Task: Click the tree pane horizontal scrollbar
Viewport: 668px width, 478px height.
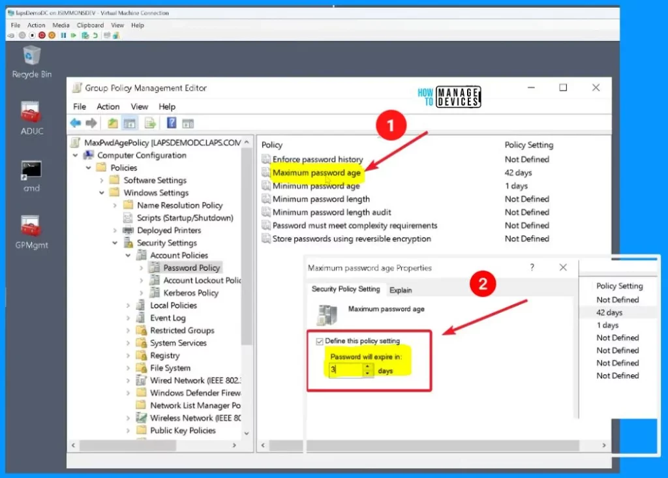Action: pos(128,445)
